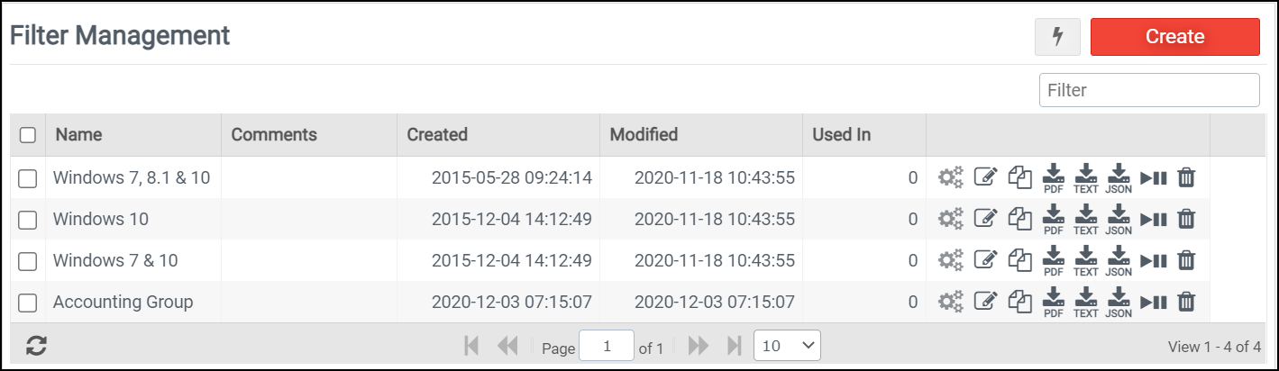Click the page number input box
Image resolution: width=1279 pixels, height=371 pixels.
[607, 346]
